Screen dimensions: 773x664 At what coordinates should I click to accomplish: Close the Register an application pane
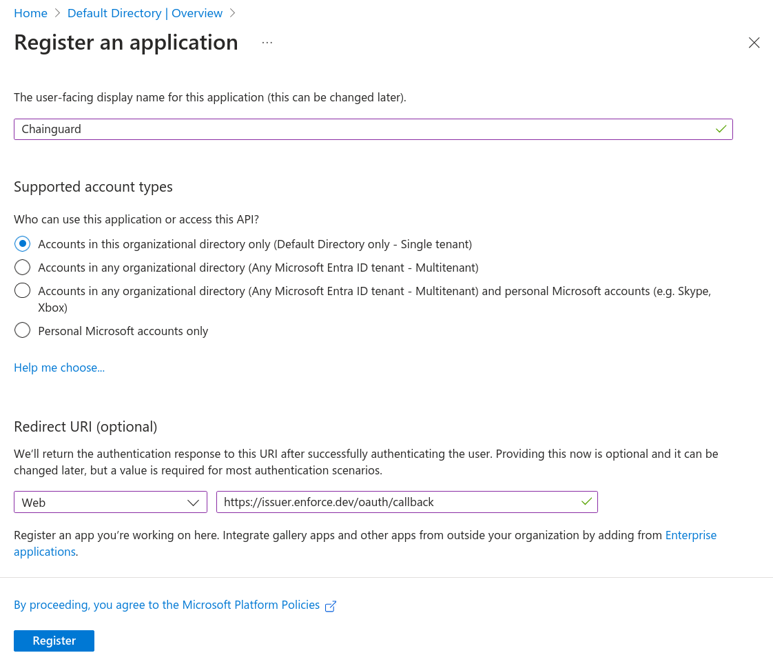(x=754, y=42)
